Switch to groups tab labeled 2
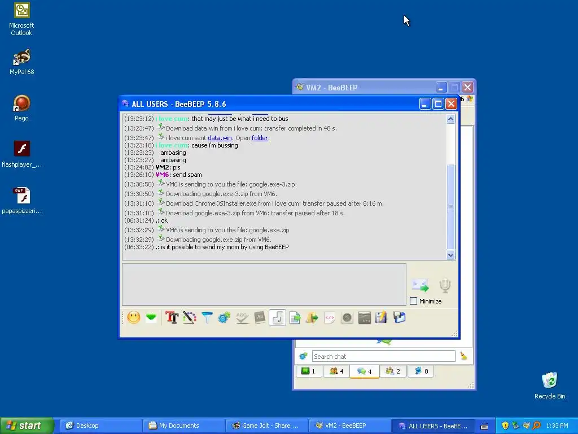Image resolution: width=578 pixels, height=434 pixels. (393, 371)
